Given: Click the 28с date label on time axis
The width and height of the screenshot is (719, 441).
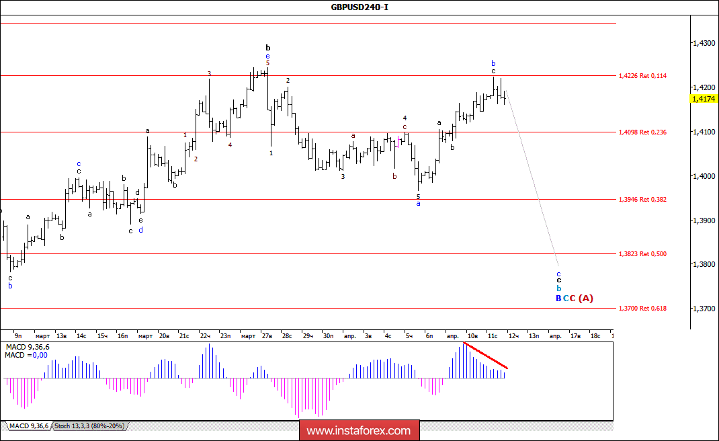Looking at the screenshot, I should pos(286,336).
